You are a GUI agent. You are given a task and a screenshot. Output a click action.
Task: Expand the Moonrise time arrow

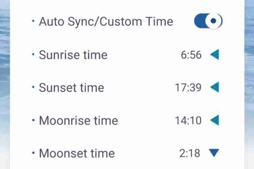(x=215, y=120)
